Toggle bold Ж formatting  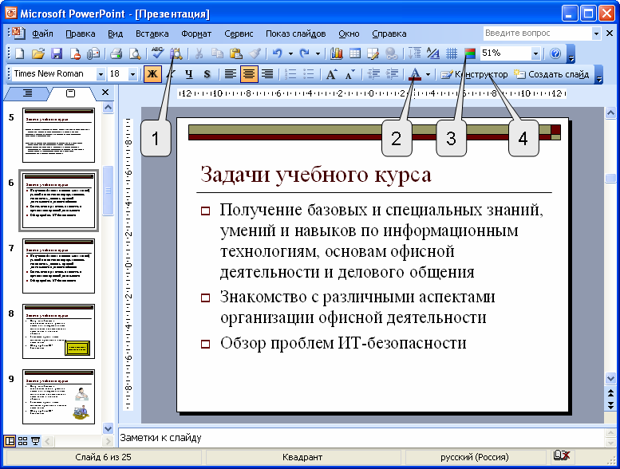pos(152,74)
